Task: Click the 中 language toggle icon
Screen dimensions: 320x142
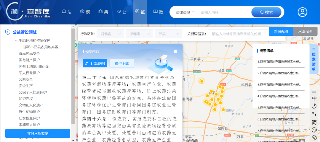Action: 314,98
